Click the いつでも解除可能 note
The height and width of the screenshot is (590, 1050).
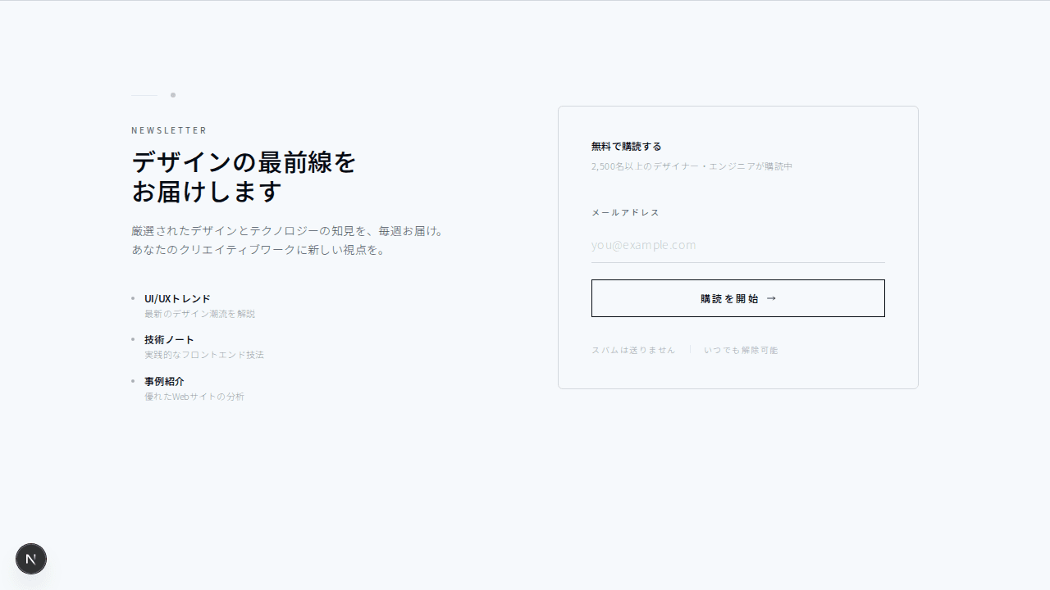pos(741,350)
